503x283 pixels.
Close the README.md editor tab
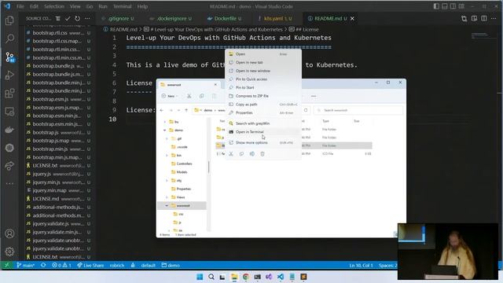pos(352,19)
